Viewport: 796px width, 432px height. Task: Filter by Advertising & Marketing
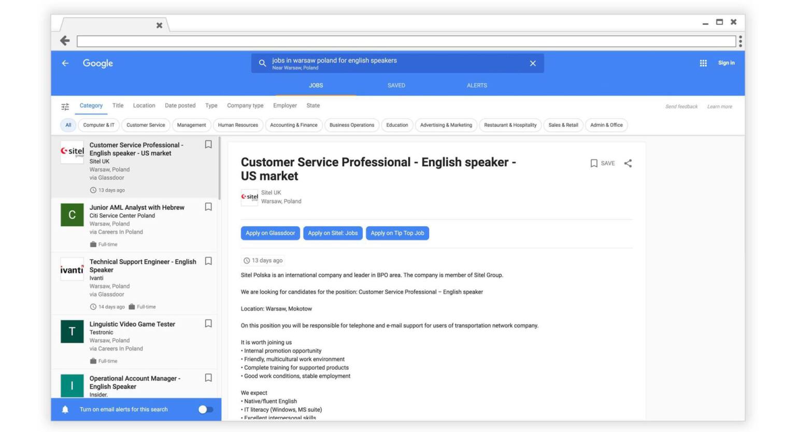point(446,125)
